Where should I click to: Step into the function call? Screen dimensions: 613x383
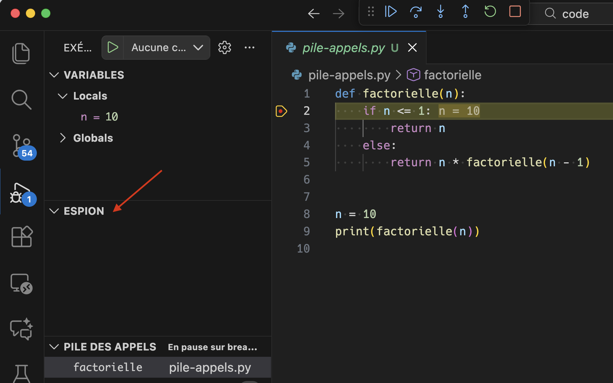coord(441,12)
